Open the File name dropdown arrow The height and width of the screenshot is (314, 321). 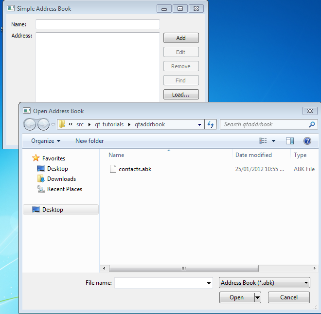coord(209,283)
